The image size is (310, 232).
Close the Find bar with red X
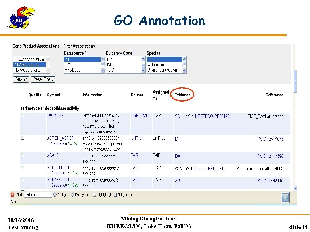click(13, 195)
